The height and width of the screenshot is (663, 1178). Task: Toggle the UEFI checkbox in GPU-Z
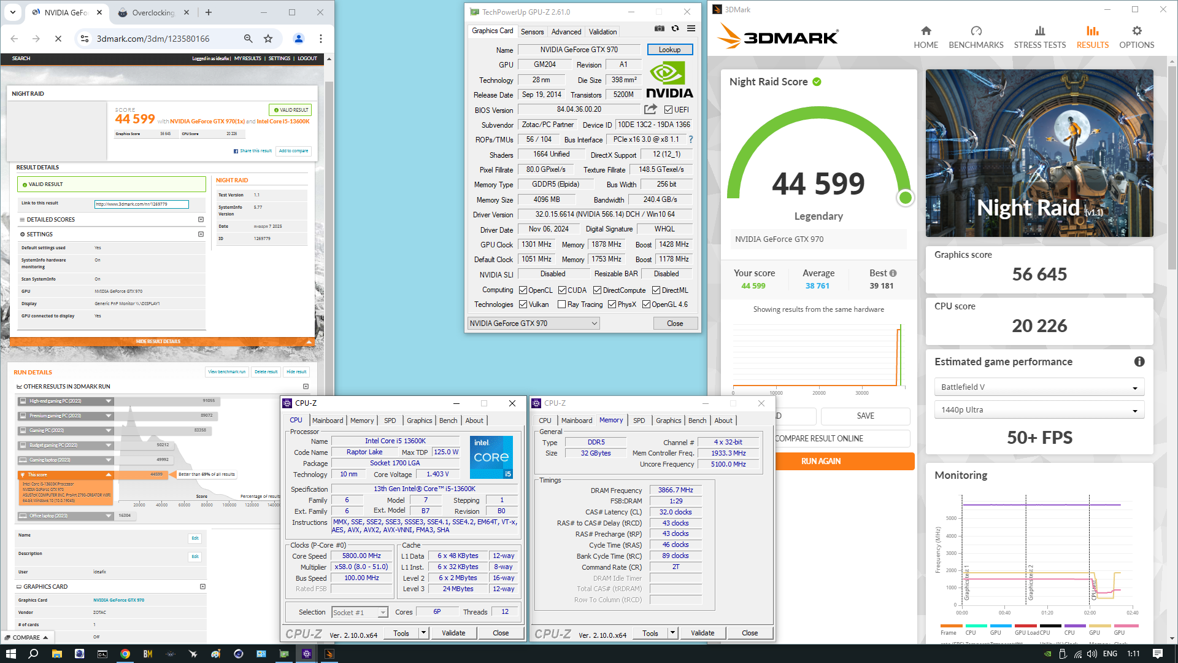[x=668, y=110]
